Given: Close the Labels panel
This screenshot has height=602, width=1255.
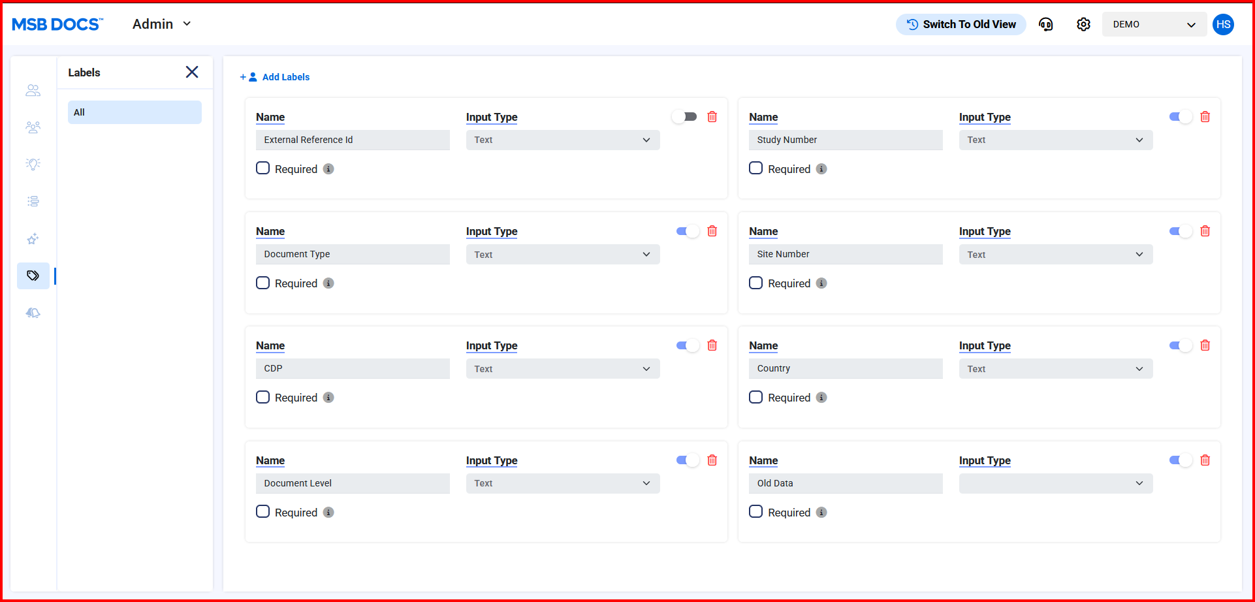Looking at the screenshot, I should tap(192, 72).
